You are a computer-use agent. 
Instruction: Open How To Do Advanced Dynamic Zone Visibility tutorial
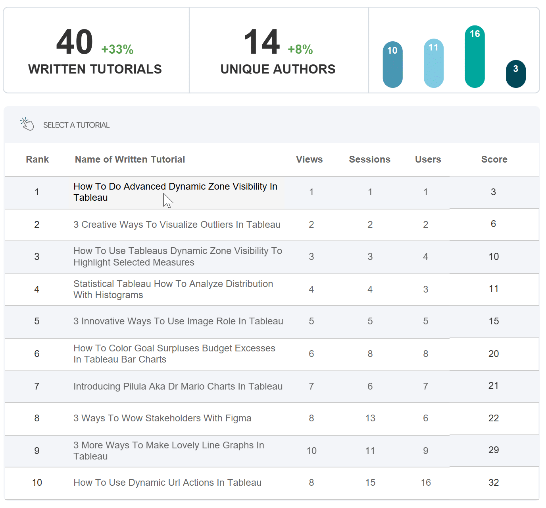point(175,192)
